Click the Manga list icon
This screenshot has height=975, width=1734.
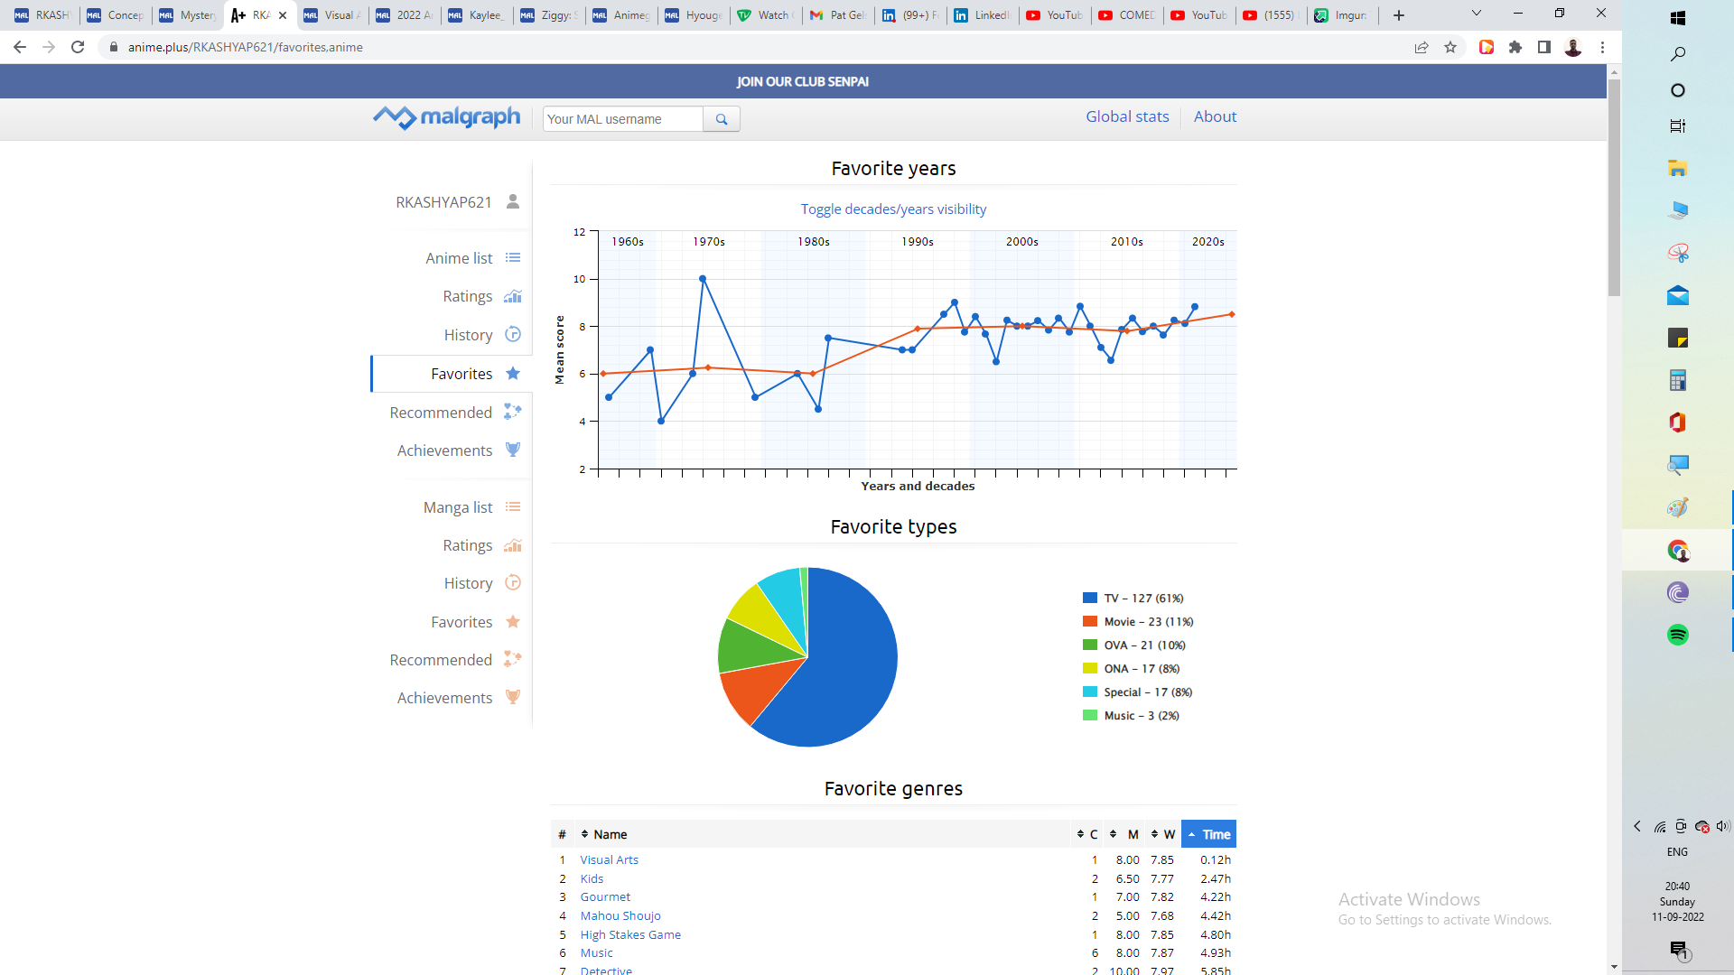(513, 507)
